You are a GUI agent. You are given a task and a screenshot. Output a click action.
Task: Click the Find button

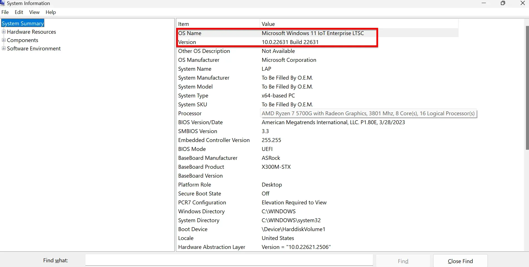(403, 261)
